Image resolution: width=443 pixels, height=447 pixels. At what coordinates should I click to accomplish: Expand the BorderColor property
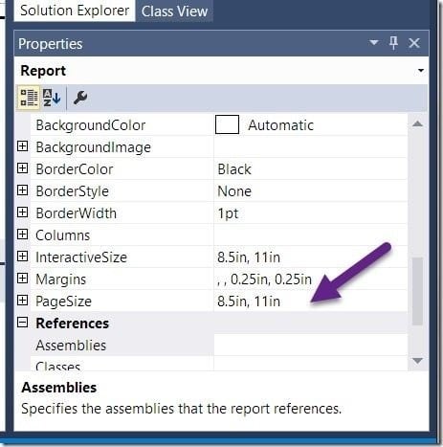tap(22, 168)
